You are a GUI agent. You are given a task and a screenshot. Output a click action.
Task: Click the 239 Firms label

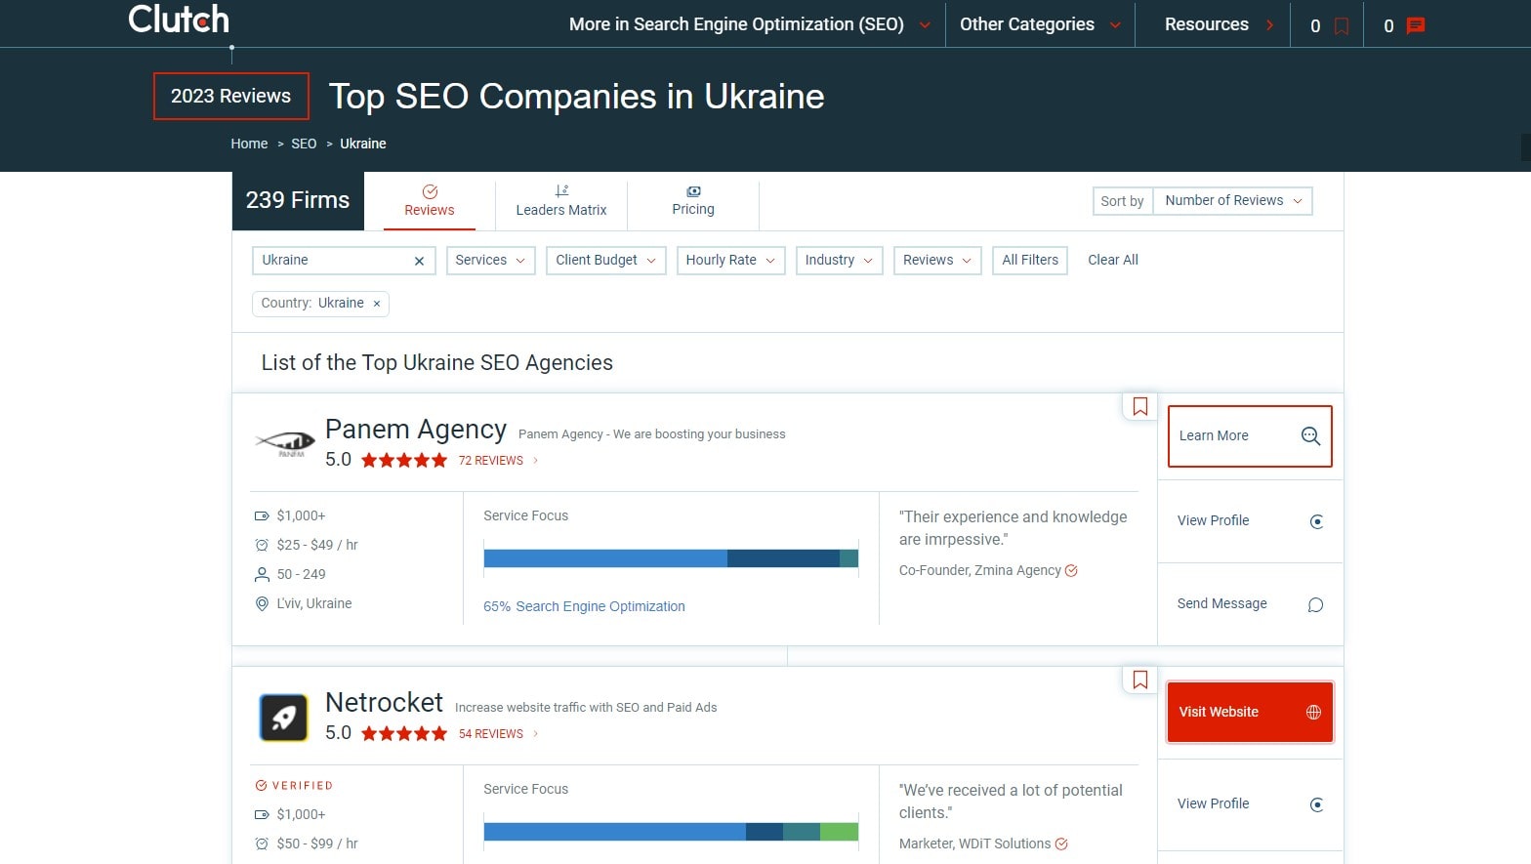[x=298, y=200]
